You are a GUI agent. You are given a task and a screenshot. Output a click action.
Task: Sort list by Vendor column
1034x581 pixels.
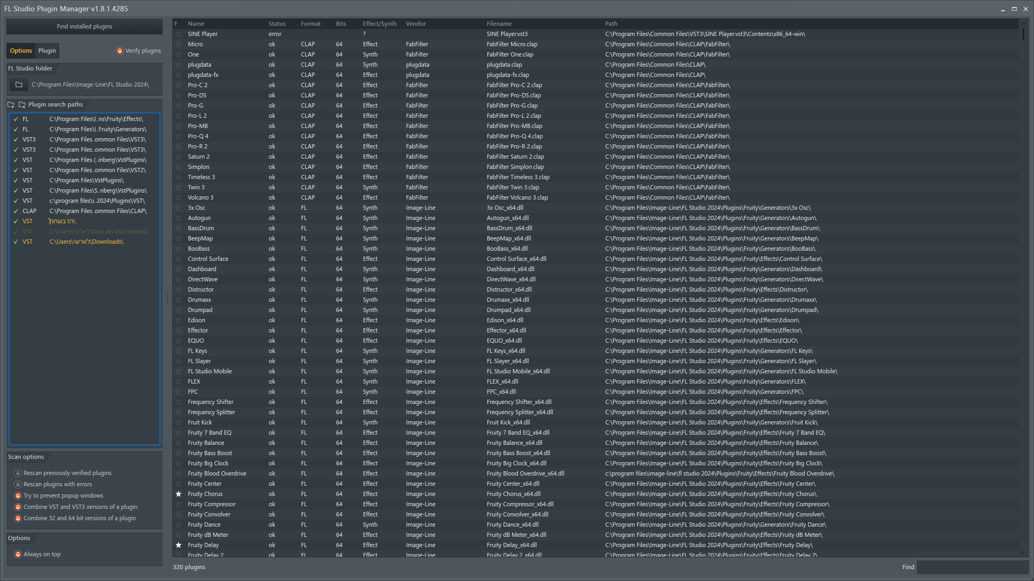(416, 24)
